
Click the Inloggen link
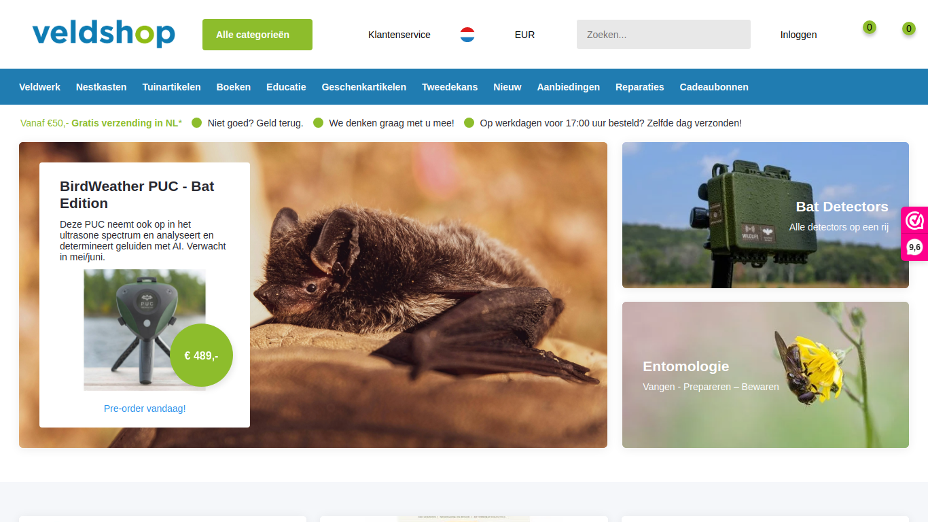(799, 35)
